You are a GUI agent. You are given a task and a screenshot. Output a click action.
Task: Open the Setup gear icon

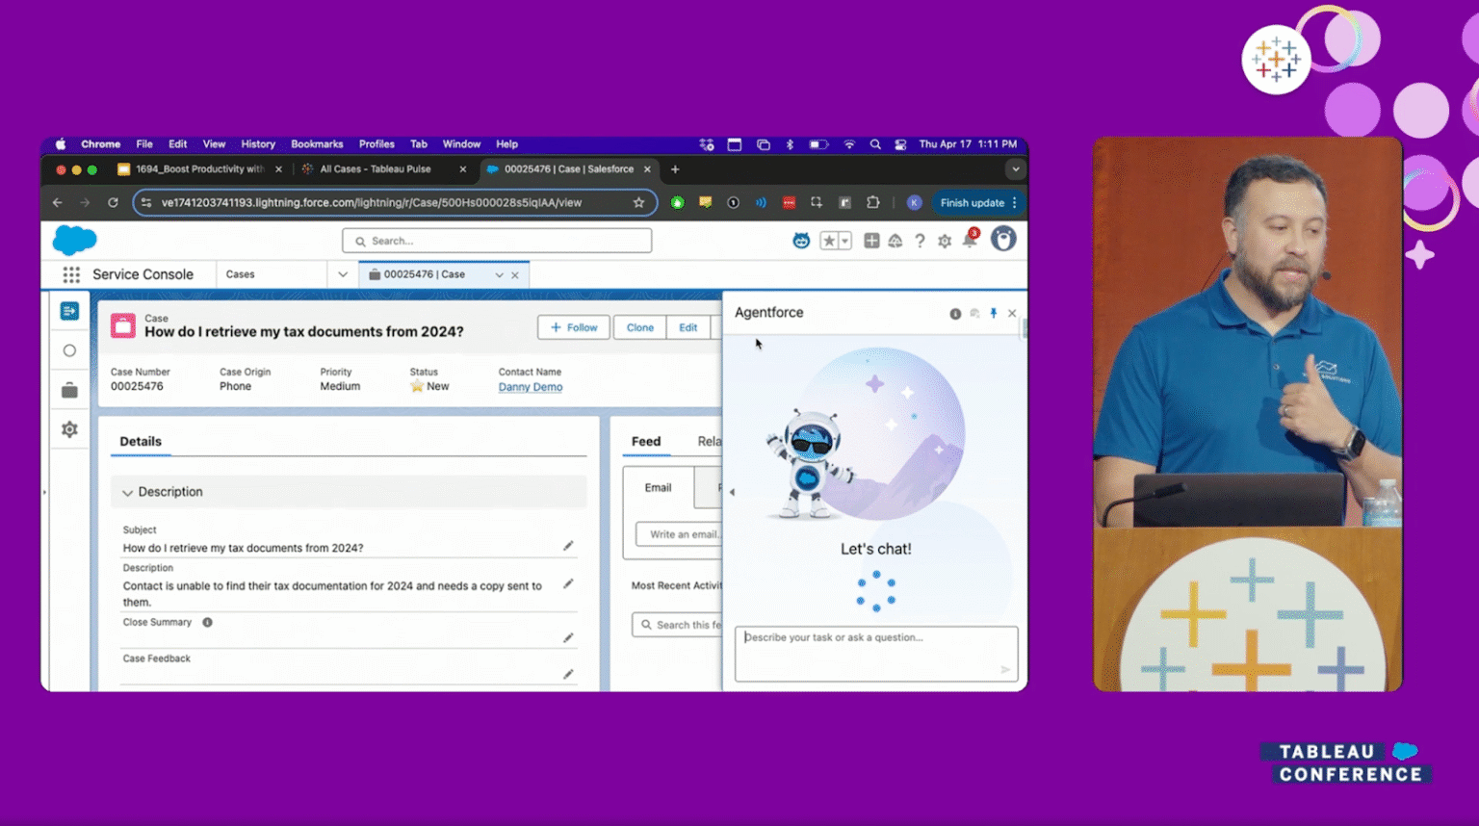(945, 241)
